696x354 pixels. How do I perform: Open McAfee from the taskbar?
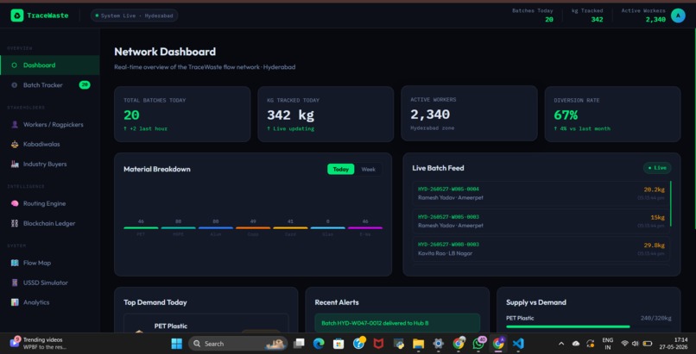pos(378,344)
